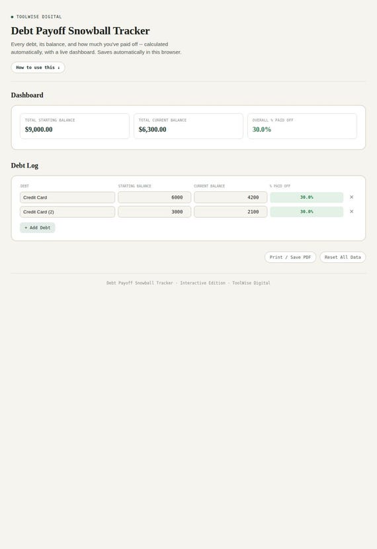This screenshot has height=549, width=377.
Task: Click the % PAID OFF column header
Action: click(x=280, y=186)
